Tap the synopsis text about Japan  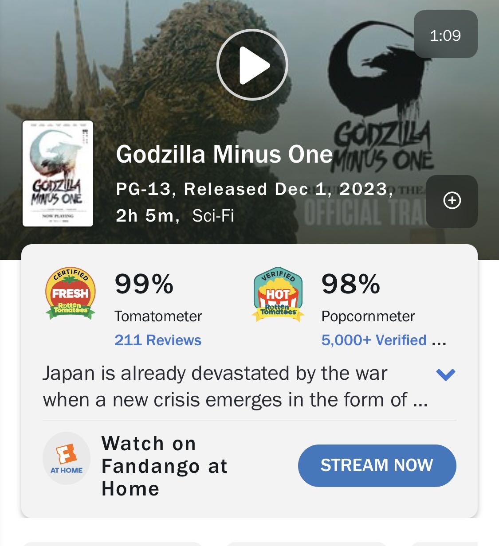pyautogui.click(x=235, y=386)
